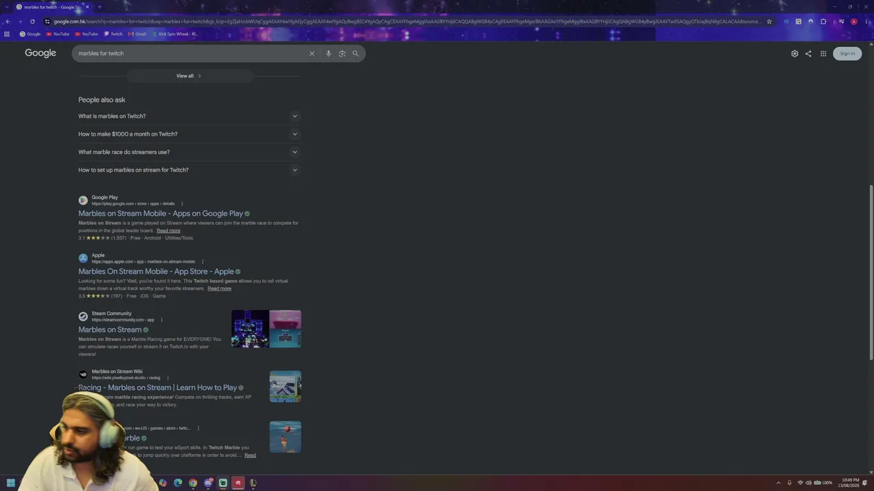Open Microsoft Edge from the taskbar
The image size is (874, 491).
[x=178, y=483]
